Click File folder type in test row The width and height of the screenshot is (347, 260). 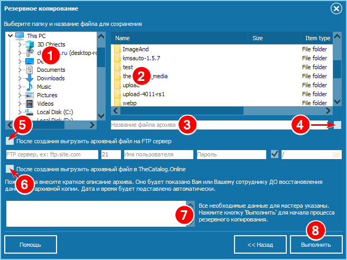314,67
